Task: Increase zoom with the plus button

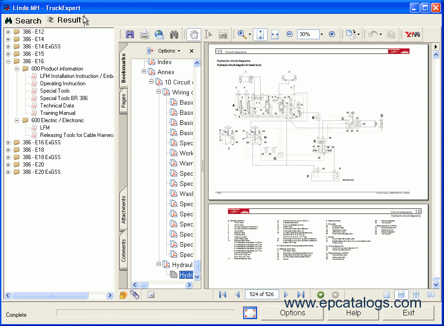Action: tap(332, 34)
